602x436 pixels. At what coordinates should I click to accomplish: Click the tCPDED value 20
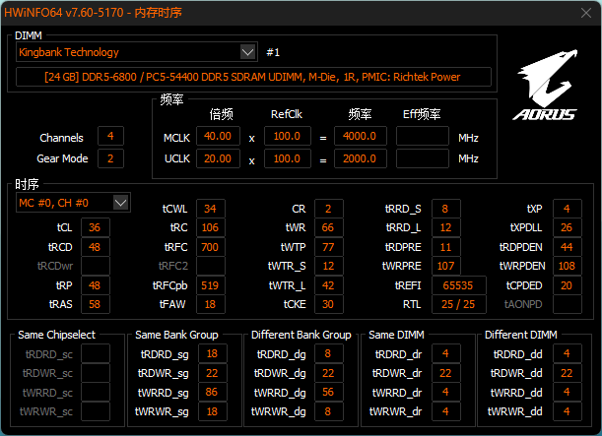[568, 285]
